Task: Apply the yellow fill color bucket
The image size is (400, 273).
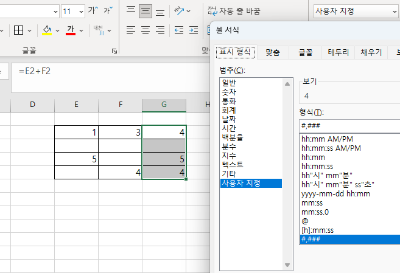Action: tap(47, 30)
